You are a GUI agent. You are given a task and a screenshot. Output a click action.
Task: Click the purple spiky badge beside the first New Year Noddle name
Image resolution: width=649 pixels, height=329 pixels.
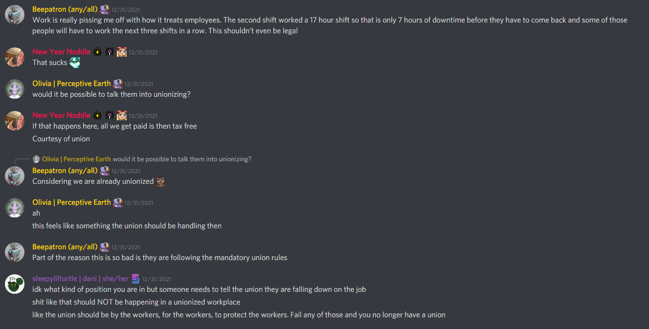(x=110, y=52)
